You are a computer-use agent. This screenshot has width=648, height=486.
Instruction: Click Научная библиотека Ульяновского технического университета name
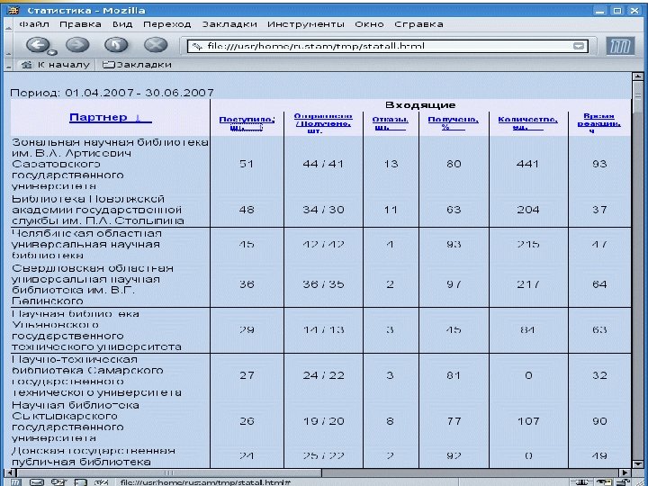click(x=96, y=329)
